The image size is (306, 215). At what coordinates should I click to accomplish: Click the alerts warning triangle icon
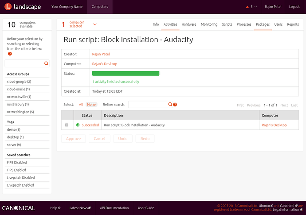click(247, 7)
